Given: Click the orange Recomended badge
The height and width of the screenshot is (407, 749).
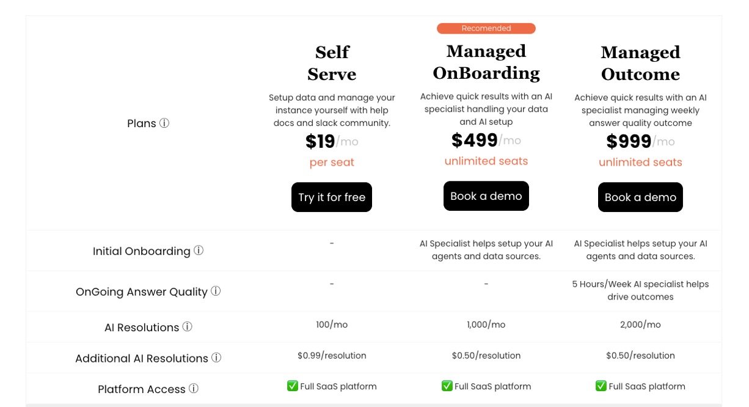Looking at the screenshot, I should pos(486,28).
